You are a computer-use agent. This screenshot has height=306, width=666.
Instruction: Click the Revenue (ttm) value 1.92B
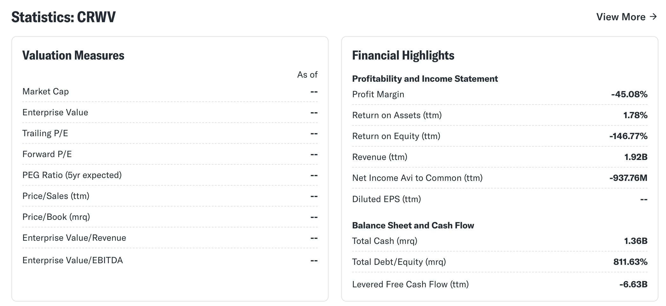(x=636, y=157)
